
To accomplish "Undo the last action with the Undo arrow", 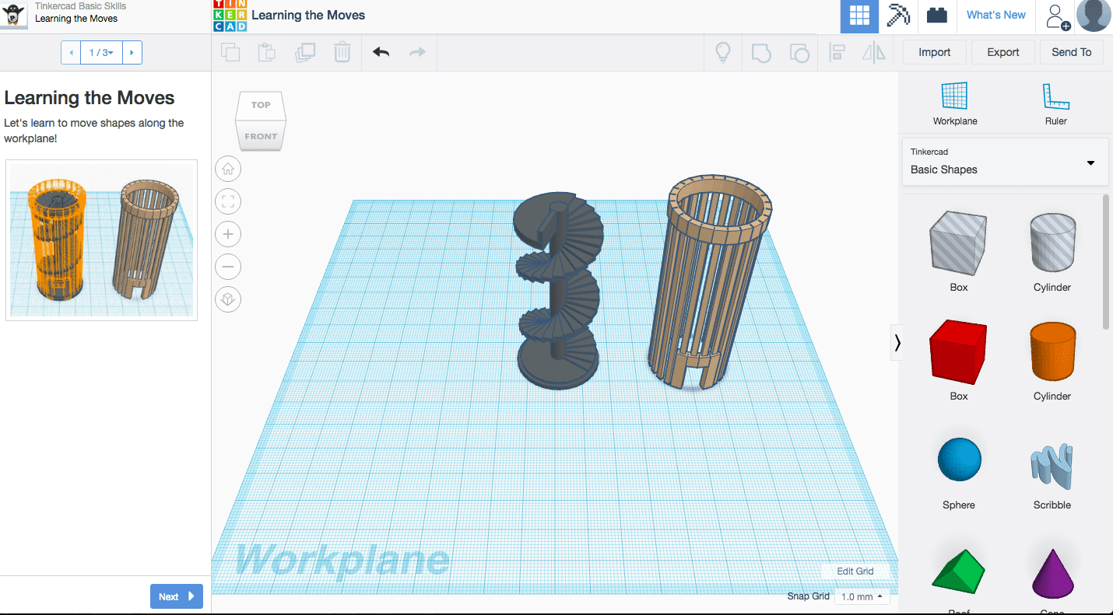I will point(381,52).
